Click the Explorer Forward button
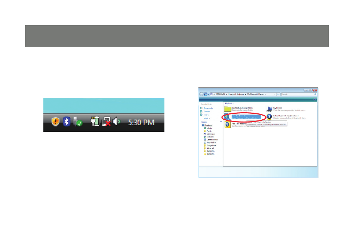 pos(206,94)
